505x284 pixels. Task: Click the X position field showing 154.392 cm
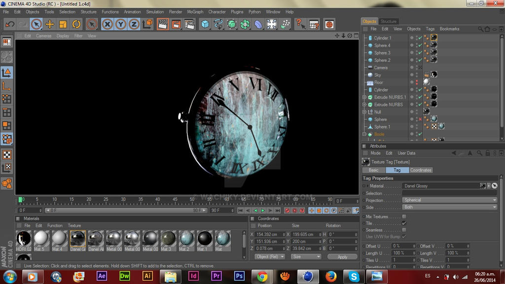(x=270, y=234)
